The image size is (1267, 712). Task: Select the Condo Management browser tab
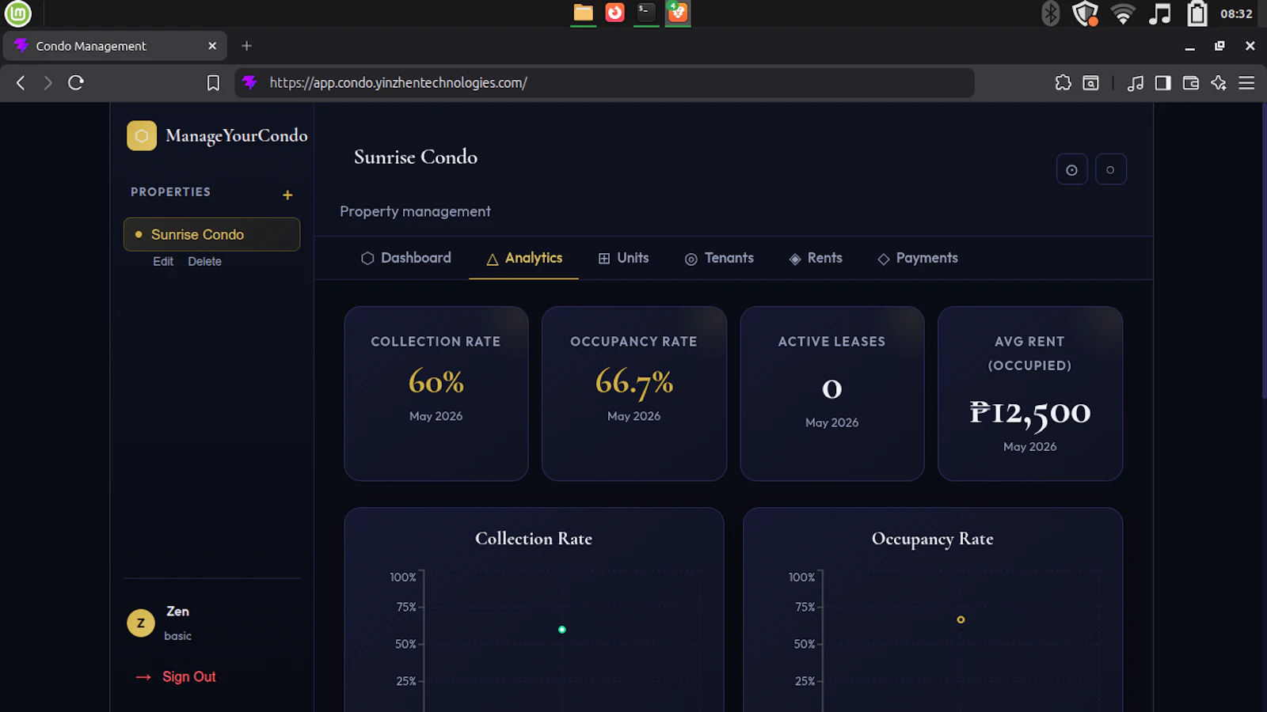point(116,46)
